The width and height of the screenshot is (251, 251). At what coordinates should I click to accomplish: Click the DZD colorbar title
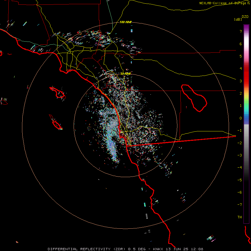[x=245, y=17]
